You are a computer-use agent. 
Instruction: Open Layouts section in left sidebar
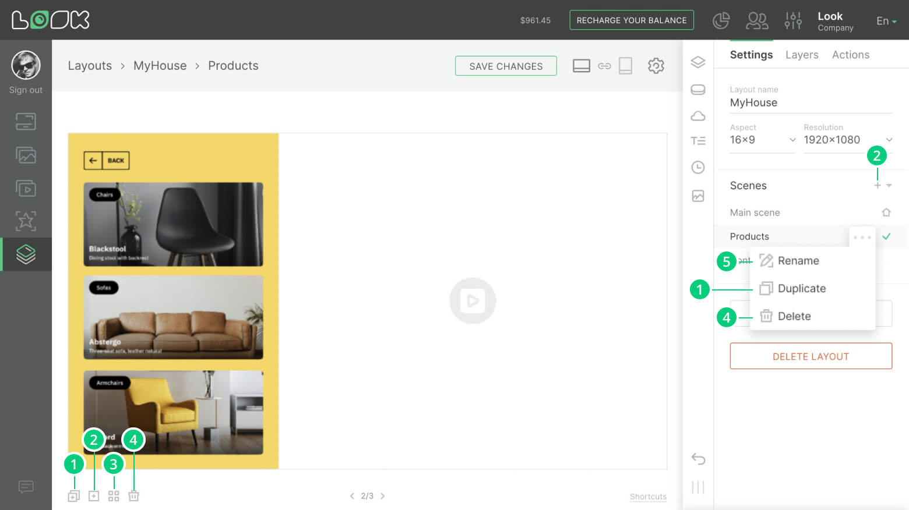[26, 254]
